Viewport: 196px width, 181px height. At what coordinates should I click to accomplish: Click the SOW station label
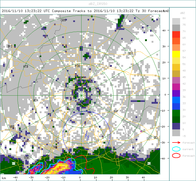click(26, 158)
